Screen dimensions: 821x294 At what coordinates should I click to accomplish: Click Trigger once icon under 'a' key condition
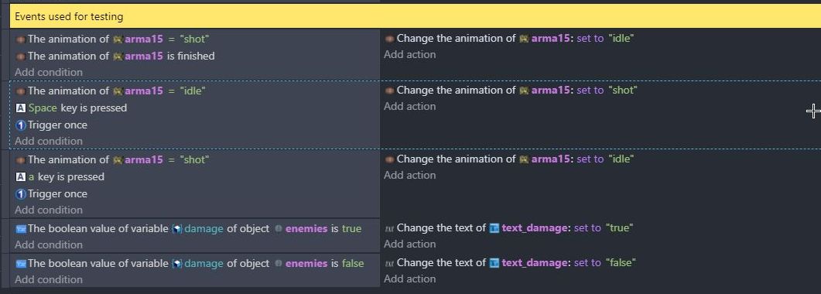click(x=20, y=194)
